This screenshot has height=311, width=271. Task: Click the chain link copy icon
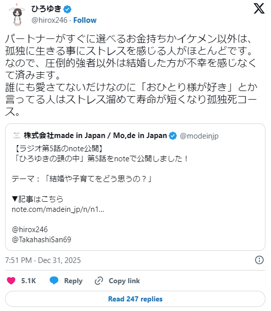click(99, 281)
